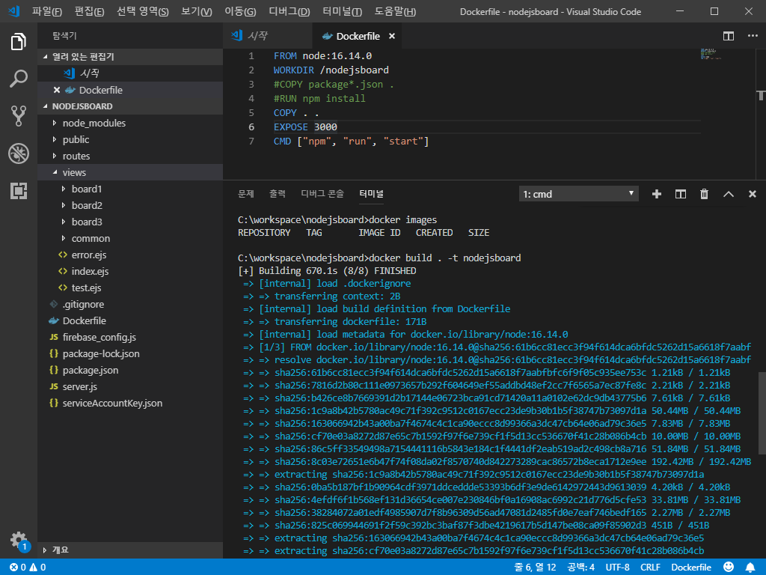766x575 pixels.
Task: Open firebase_config.js file
Action: pos(130,338)
